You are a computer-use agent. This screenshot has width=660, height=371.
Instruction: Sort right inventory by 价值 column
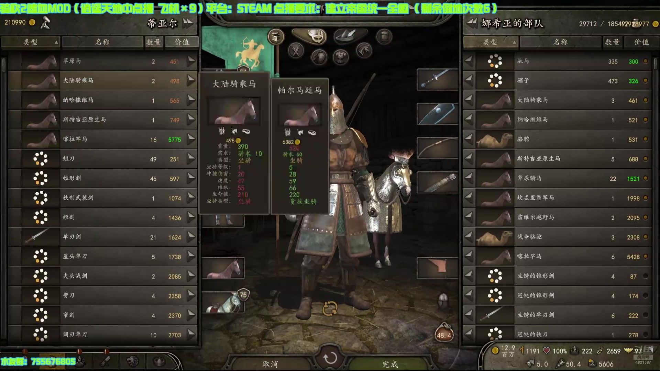[x=641, y=42]
